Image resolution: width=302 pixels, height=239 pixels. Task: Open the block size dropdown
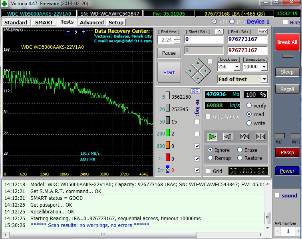coord(236,67)
